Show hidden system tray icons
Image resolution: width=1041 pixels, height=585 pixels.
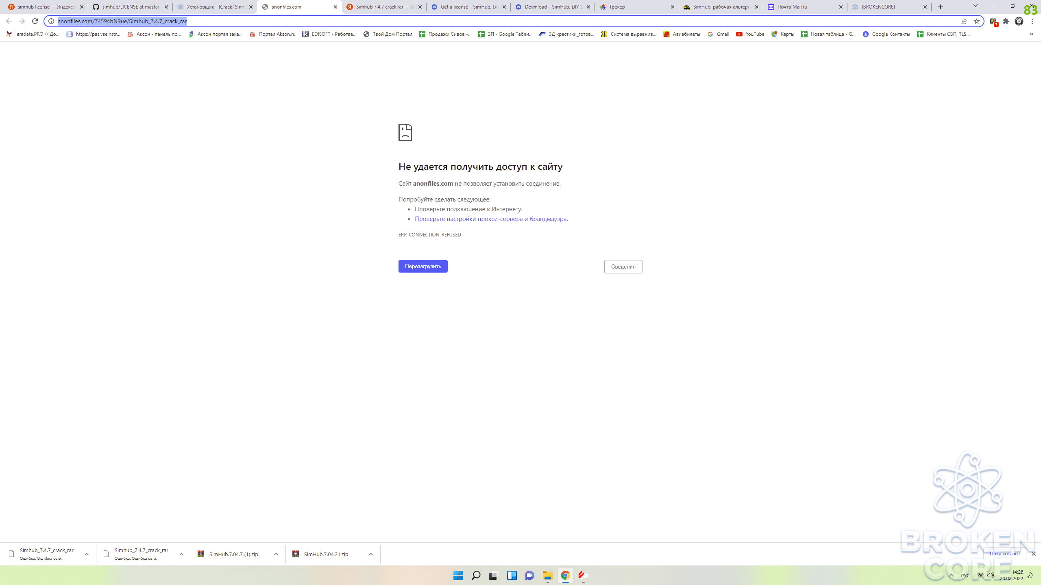coord(952,575)
